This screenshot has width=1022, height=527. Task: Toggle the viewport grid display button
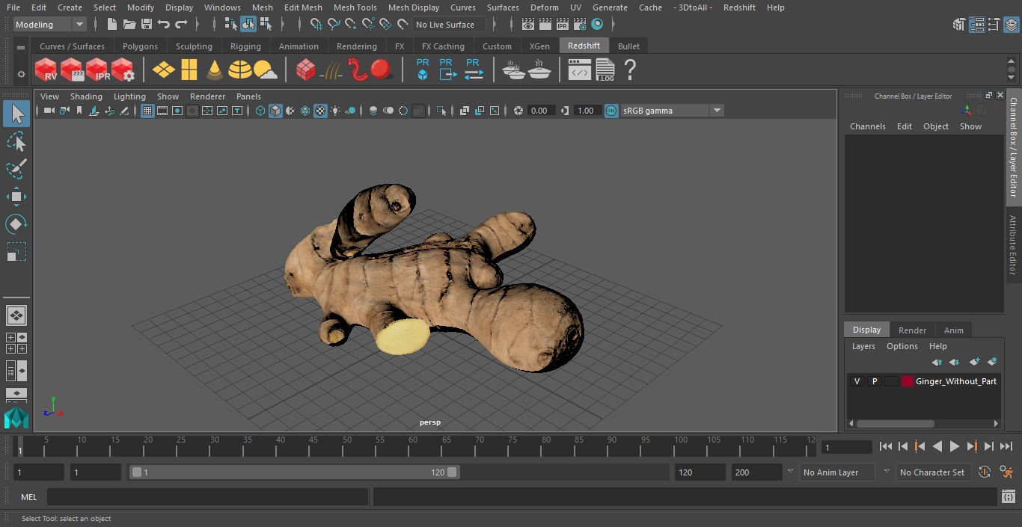click(x=147, y=111)
